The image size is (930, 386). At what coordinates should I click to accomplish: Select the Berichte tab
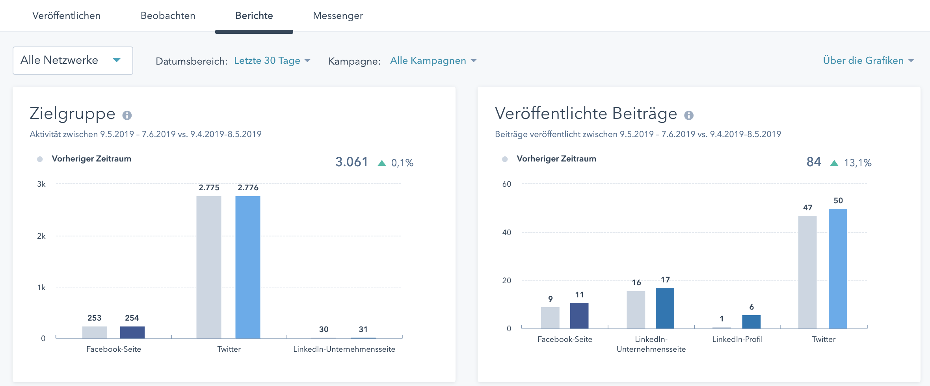(x=254, y=16)
